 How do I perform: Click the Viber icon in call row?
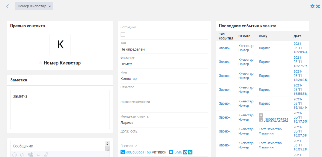pos(185,152)
